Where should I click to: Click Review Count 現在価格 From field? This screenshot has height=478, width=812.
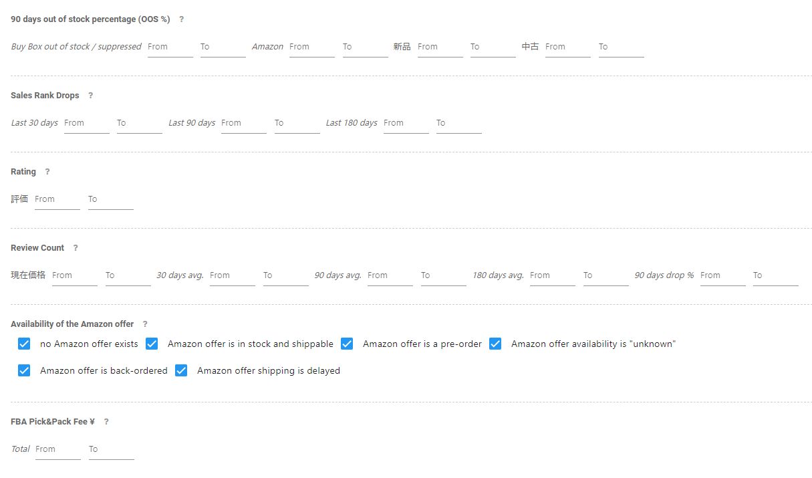point(75,275)
